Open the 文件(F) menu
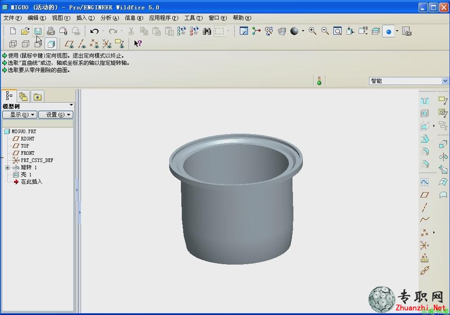The image size is (450, 315). (12, 18)
